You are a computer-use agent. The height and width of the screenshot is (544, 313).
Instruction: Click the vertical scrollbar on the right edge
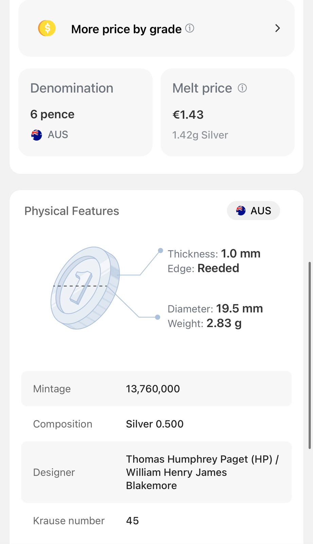click(309, 355)
